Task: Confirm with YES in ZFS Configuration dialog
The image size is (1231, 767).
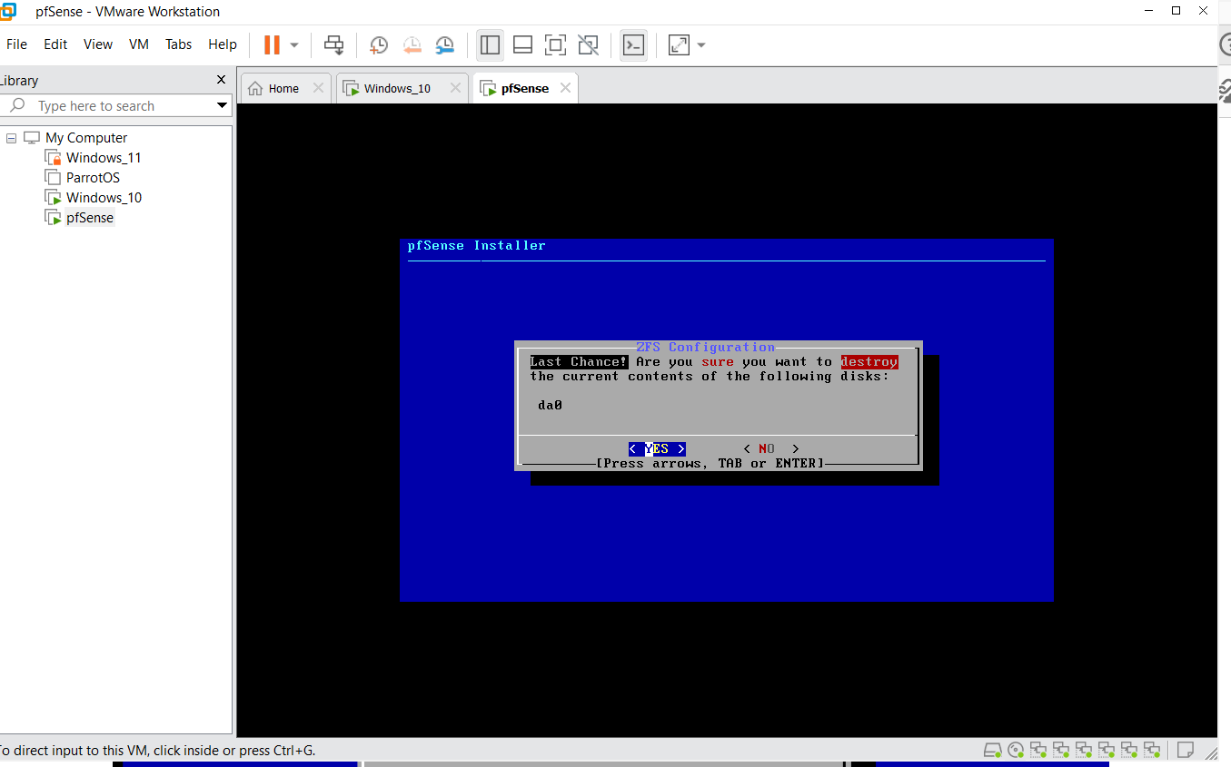Action: pos(657,448)
